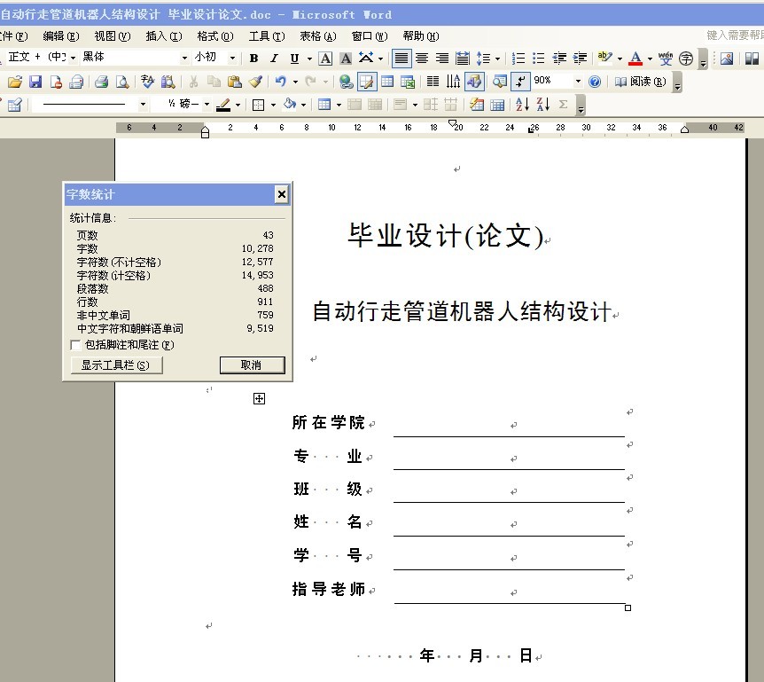Screen dimensions: 764x682
Task: Open the 窗口(W) menu
Action: (x=370, y=36)
